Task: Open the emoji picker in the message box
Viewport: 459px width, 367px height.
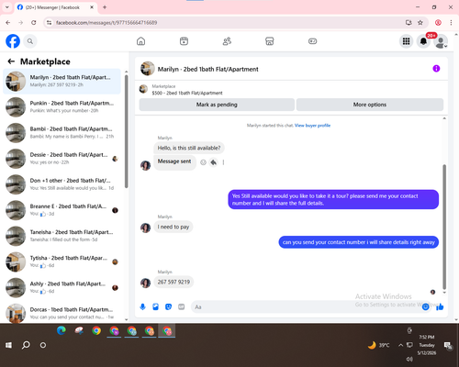Action: [x=425, y=306]
